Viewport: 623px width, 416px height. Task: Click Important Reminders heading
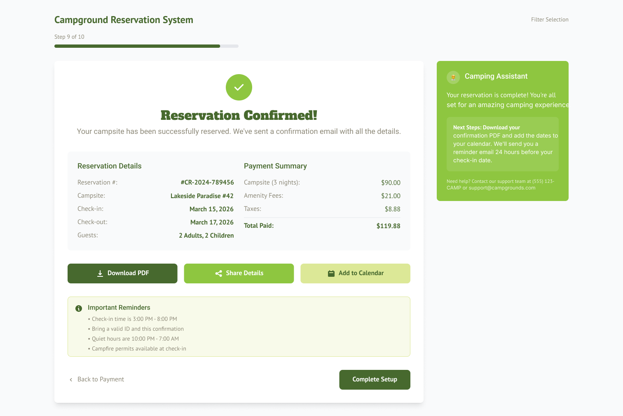point(119,308)
